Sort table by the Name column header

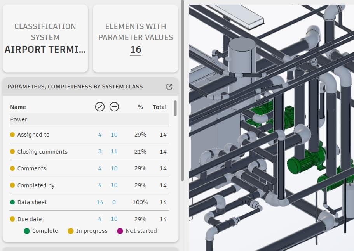point(18,107)
